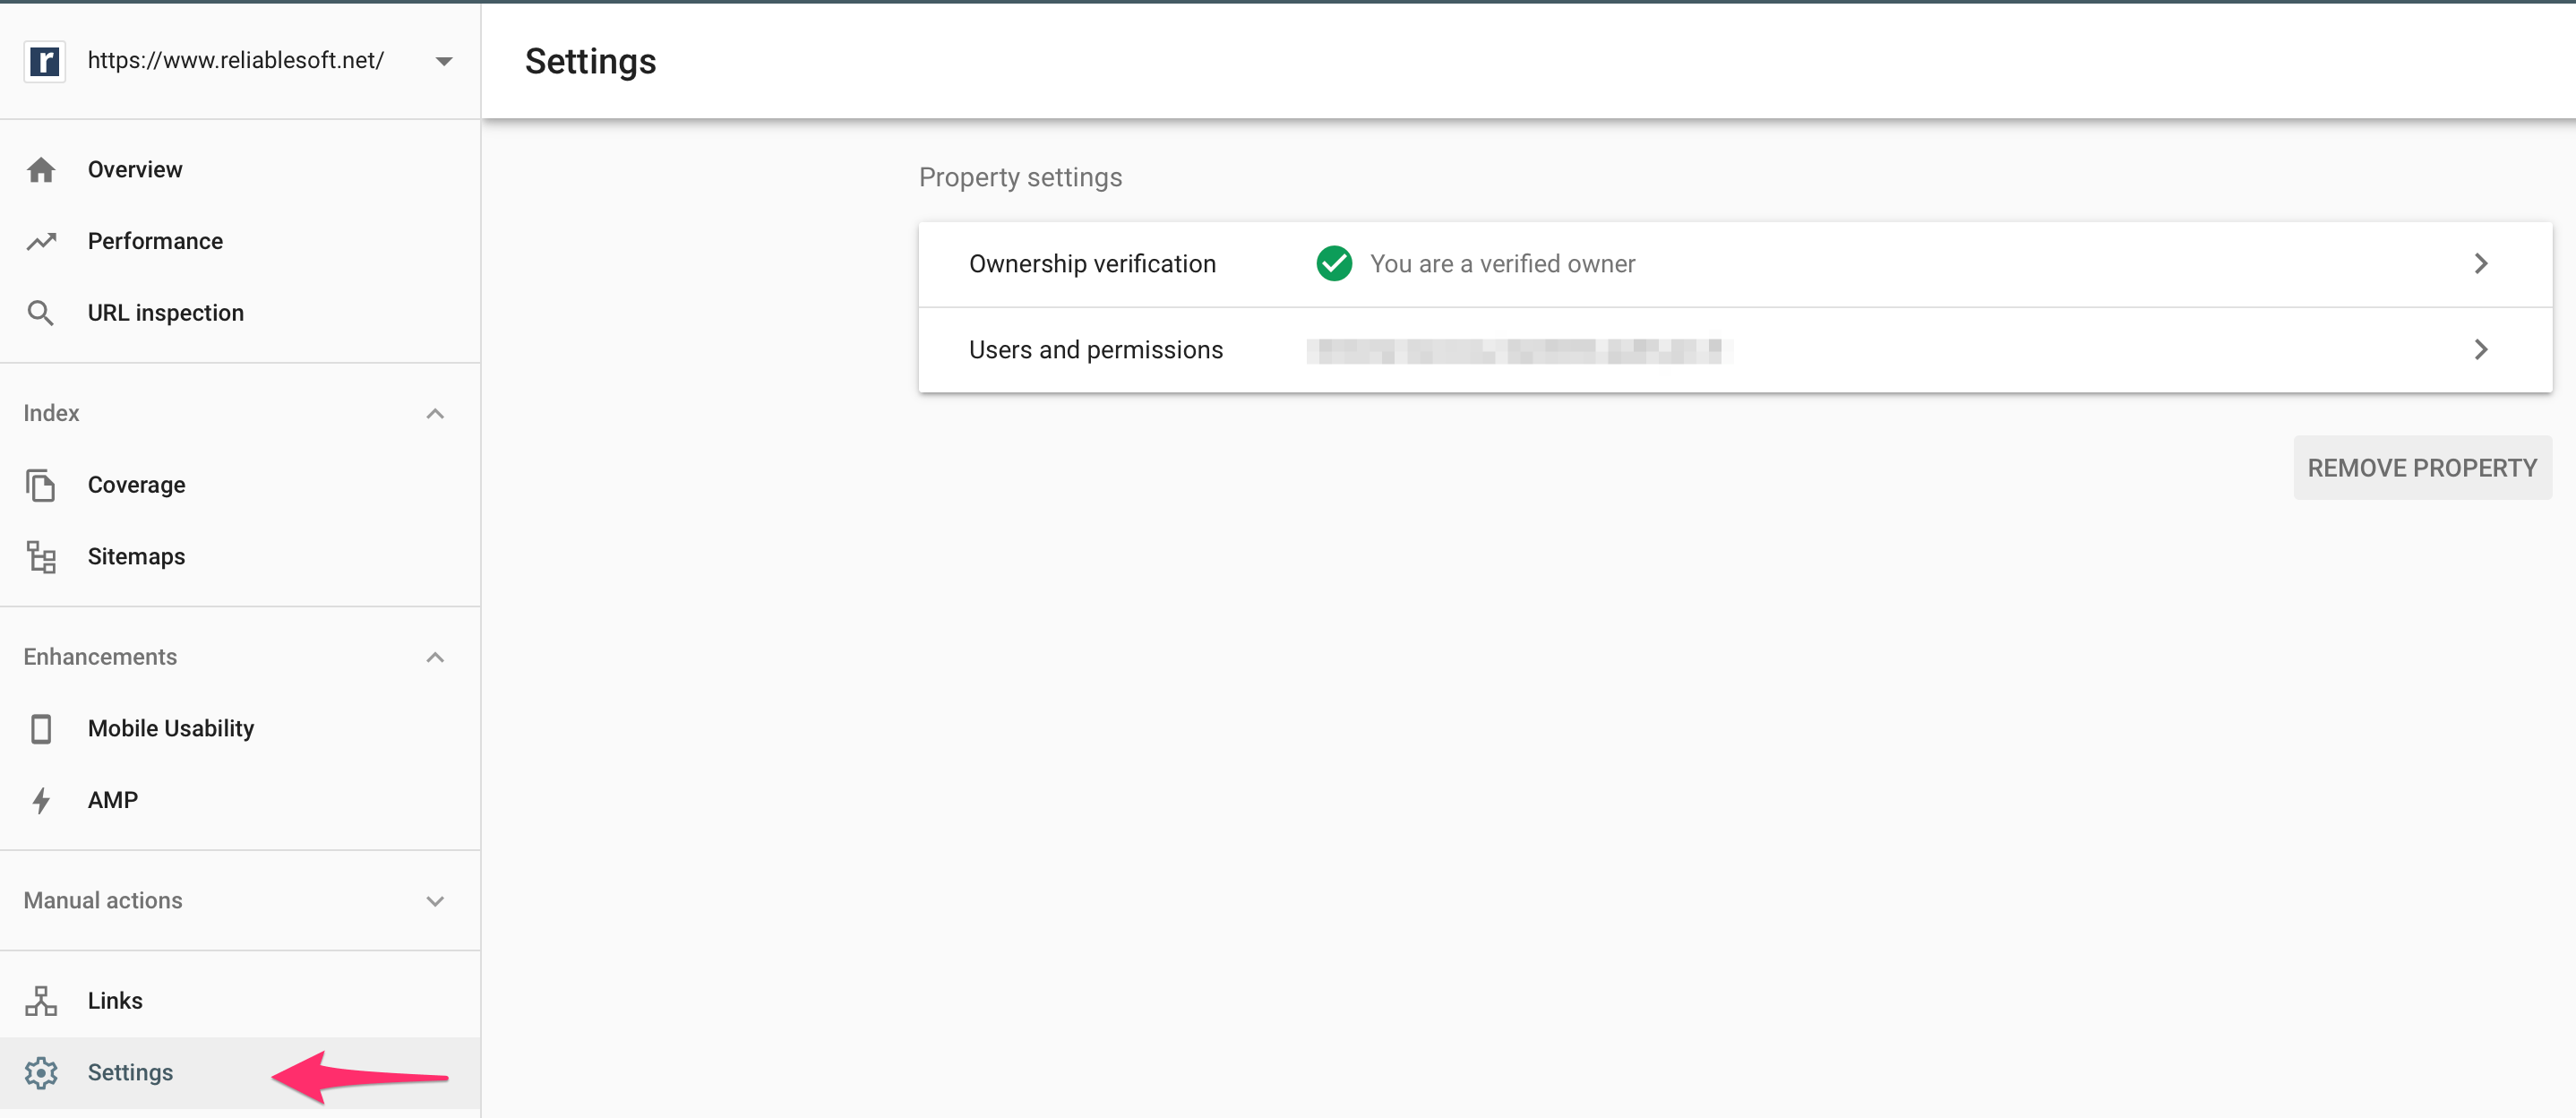Click the REMOVE PROPERTY button

[2421, 468]
